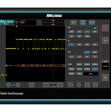Click the Math button on right sidebar
This screenshot has width=111, height=111.
[x=105, y=28]
